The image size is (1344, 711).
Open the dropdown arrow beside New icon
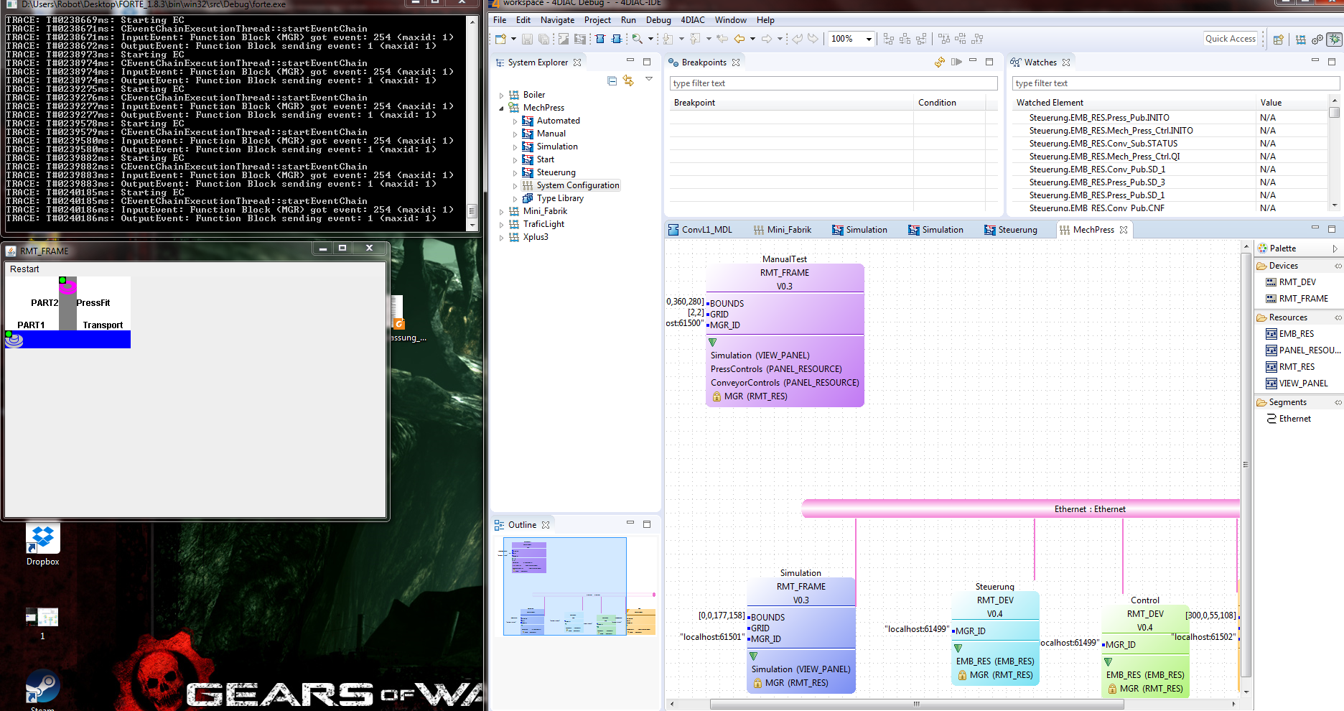click(x=513, y=39)
